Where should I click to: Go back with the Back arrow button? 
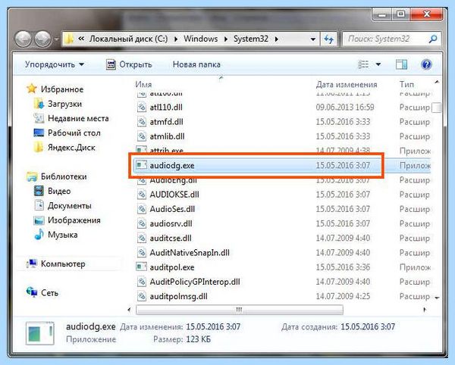click(24, 39)
